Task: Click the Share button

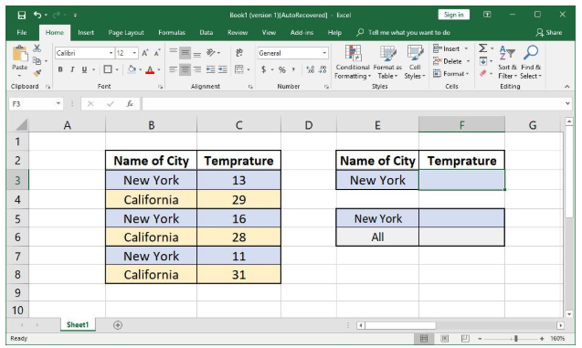Action: click(549, 33)
